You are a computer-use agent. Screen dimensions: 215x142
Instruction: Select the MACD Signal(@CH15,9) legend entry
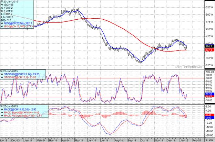pyautogui.click(x=21, y=113)
